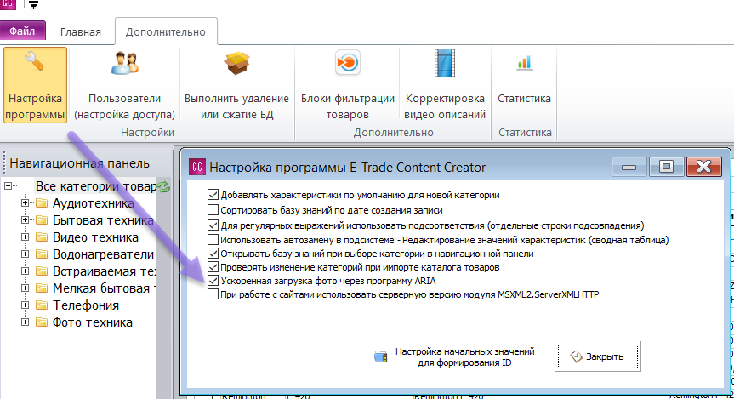
Task: Click the Бытовая техника folder icon
Action: (x=43, y=220)
